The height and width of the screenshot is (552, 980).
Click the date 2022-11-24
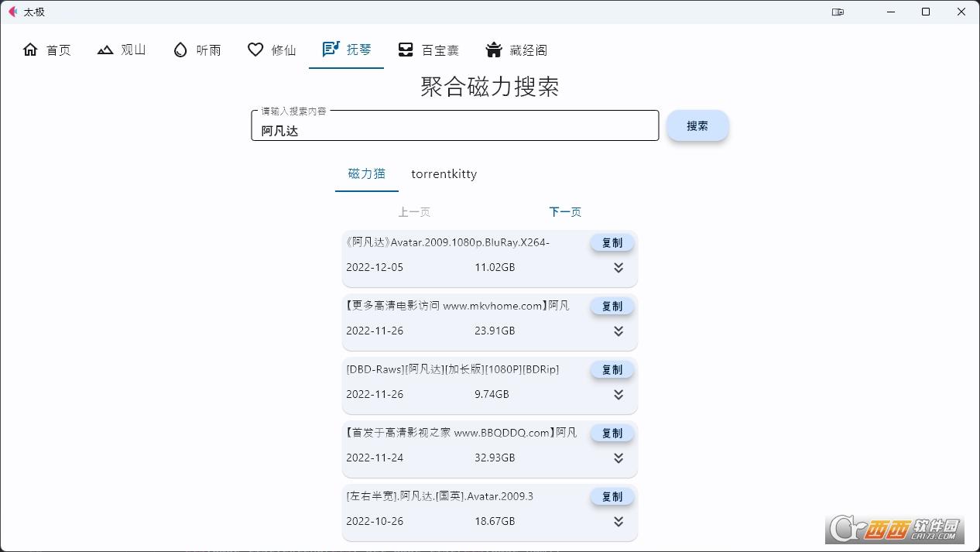[x=375, y=458]
